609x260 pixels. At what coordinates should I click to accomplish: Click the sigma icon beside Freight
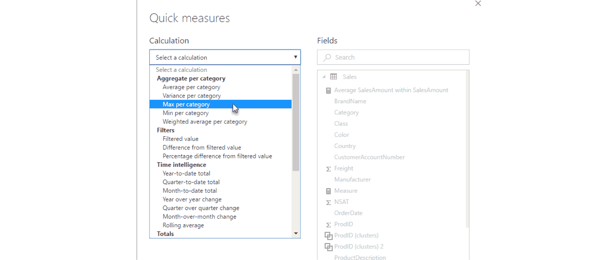pyautogui.click(x=328, y=169)
